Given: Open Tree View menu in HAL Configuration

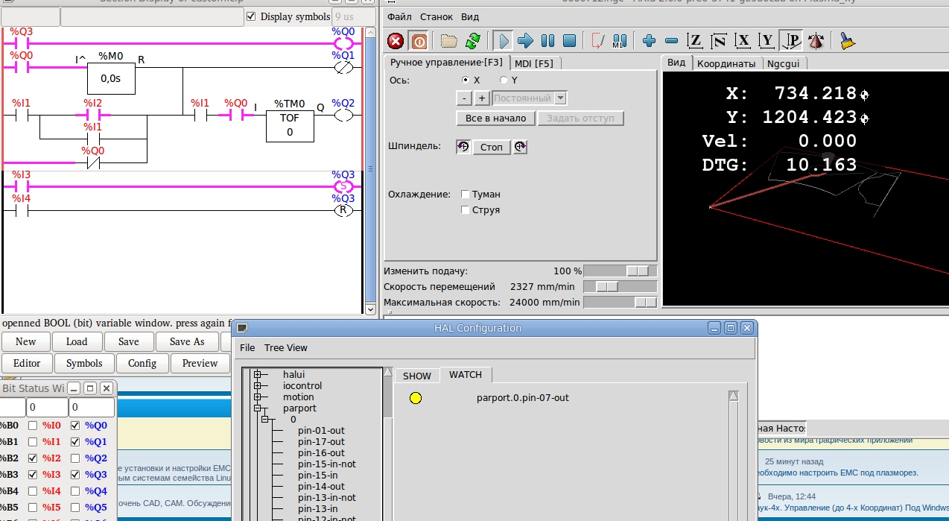Looking at the screenshot, I should tap(286, 348).
